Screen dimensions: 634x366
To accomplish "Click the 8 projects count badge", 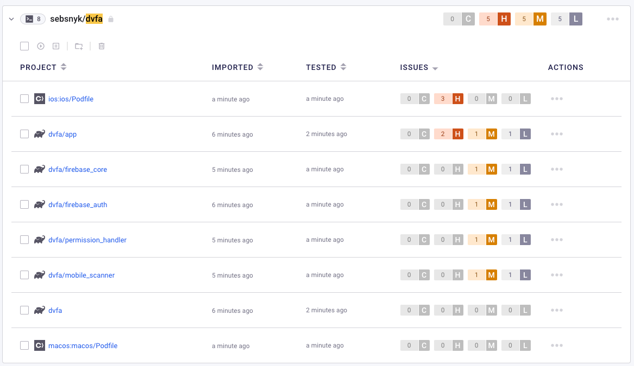I will pos(33,19).
